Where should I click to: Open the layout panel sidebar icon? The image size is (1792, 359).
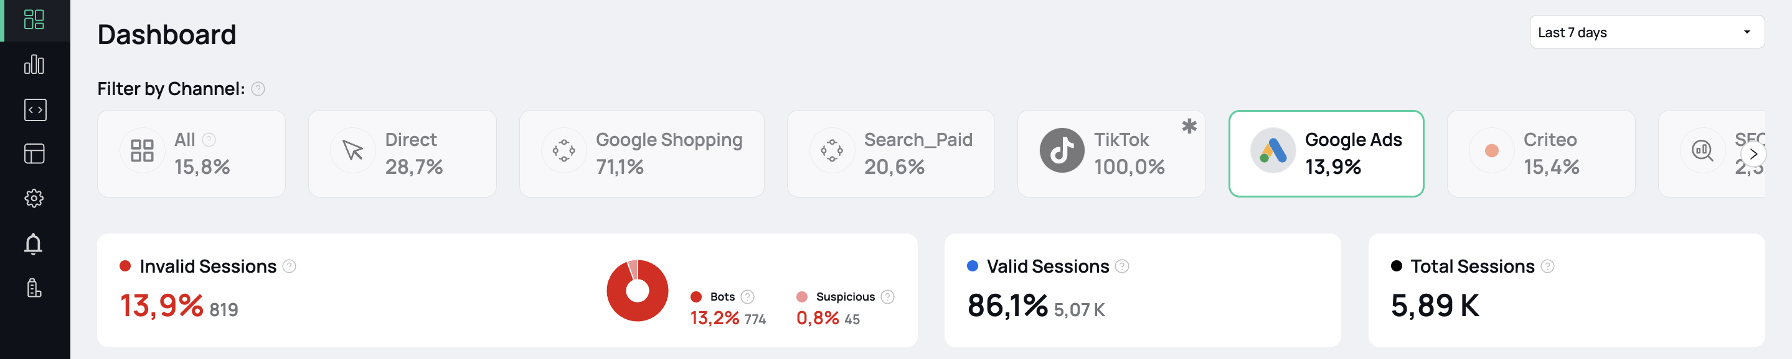pos(34,153)
